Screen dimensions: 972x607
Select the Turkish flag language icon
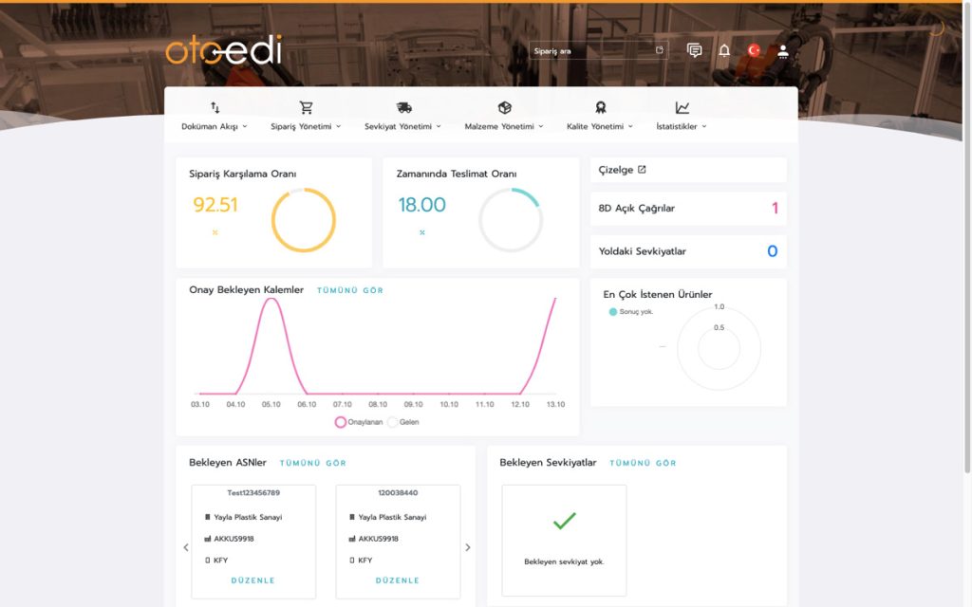tap(754, 51)
